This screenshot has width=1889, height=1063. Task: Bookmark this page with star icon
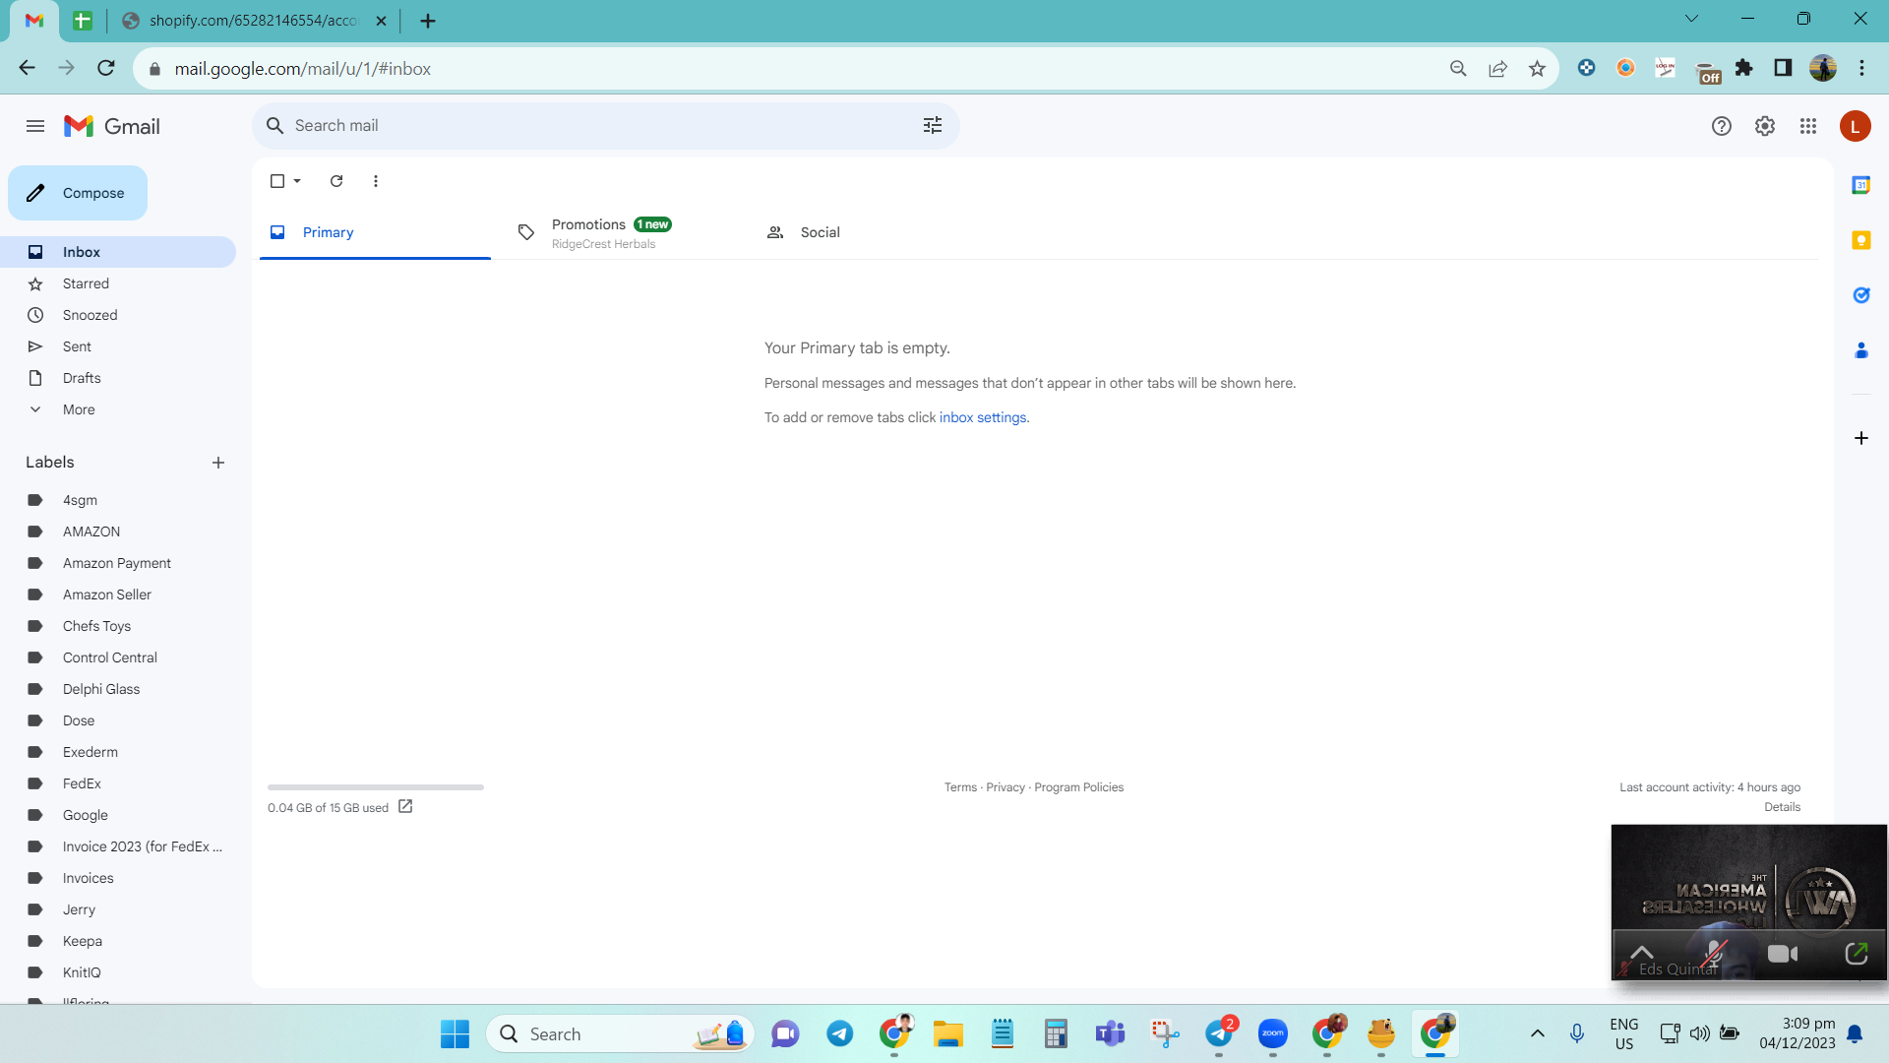1537,69
